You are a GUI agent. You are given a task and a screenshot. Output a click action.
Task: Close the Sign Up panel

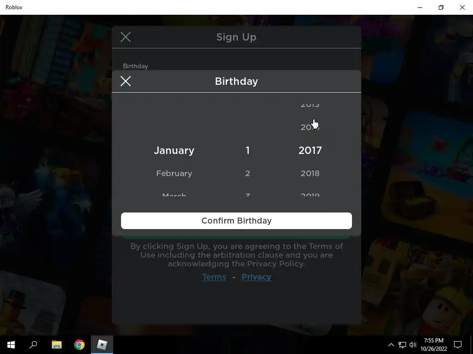126,37
